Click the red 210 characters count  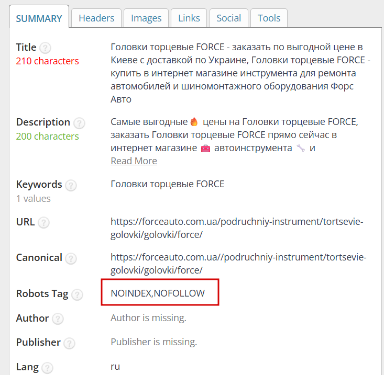pyautogui.click(x=47, y=61)
